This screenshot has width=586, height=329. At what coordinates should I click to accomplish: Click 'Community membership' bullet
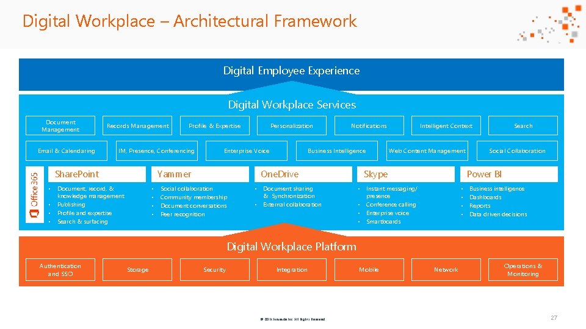(194, 197)
